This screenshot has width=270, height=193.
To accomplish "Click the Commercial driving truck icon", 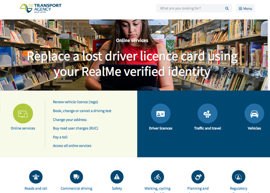I will click(x=76, y=177).
